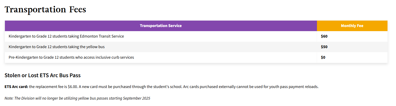Click the italic 'Note:' label

tap(9, 98)
